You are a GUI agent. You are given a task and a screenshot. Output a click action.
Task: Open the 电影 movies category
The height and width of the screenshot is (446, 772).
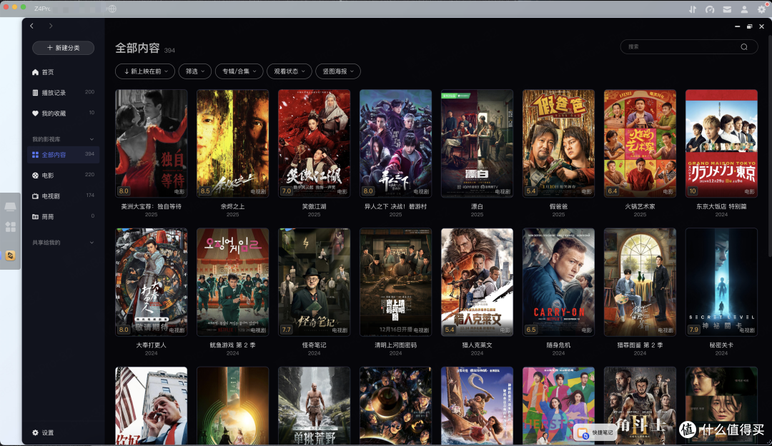pyautogui.click(x=63, y=176)
